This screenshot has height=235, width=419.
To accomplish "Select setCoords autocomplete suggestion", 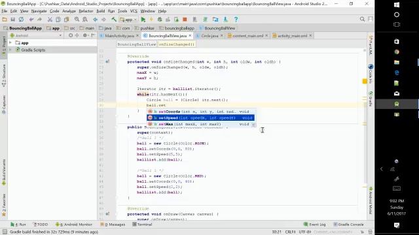I will click(200, 112).
